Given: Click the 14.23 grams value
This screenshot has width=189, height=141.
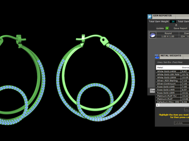Looking at the screenshot, I should (185, 96).
